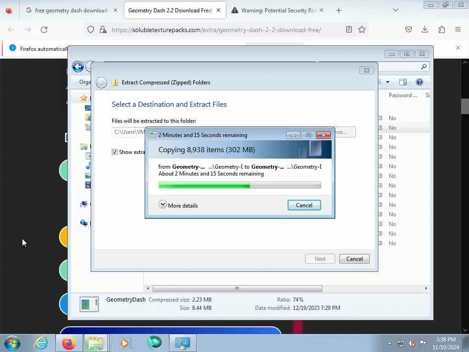Click destination folder path field

tap(129, 132)
